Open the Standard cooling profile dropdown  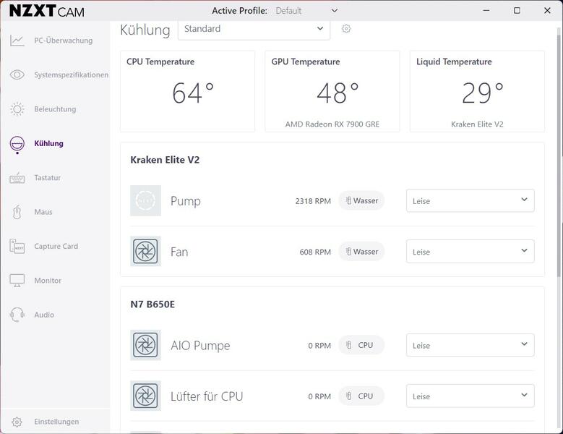254,30
